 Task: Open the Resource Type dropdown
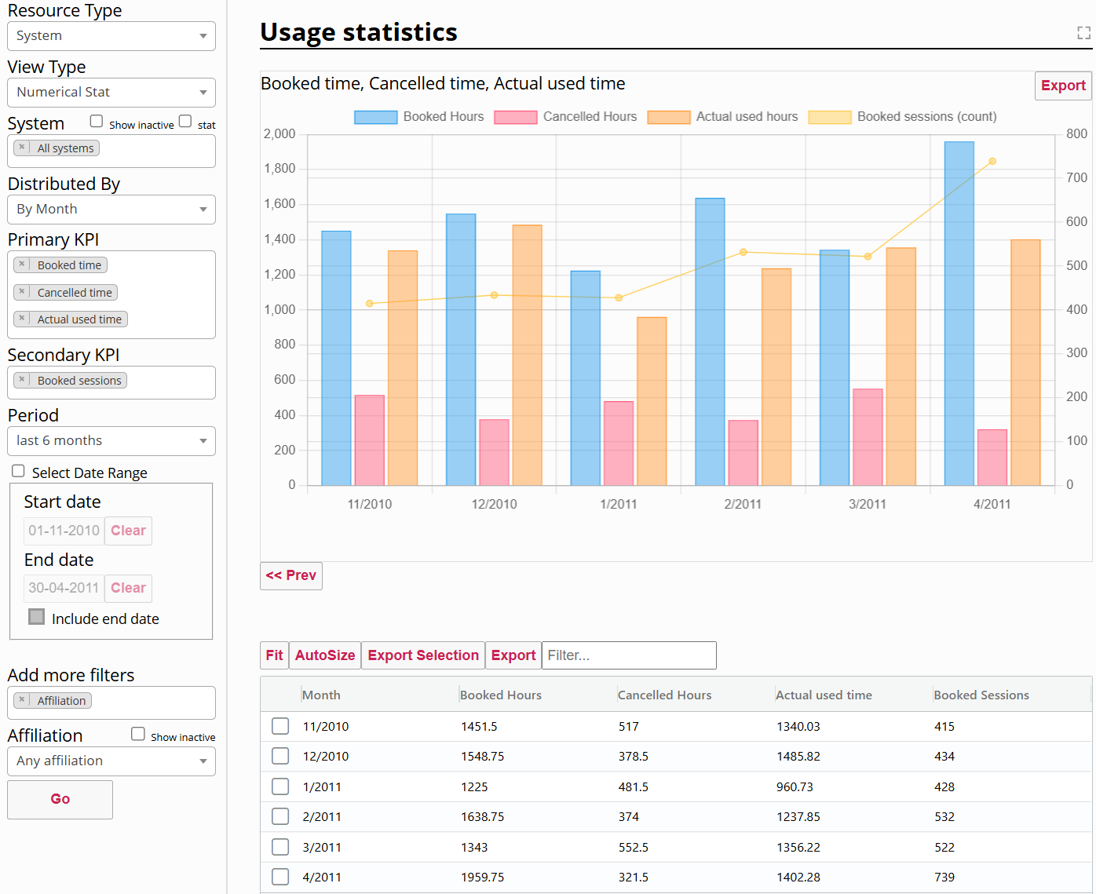111,36
